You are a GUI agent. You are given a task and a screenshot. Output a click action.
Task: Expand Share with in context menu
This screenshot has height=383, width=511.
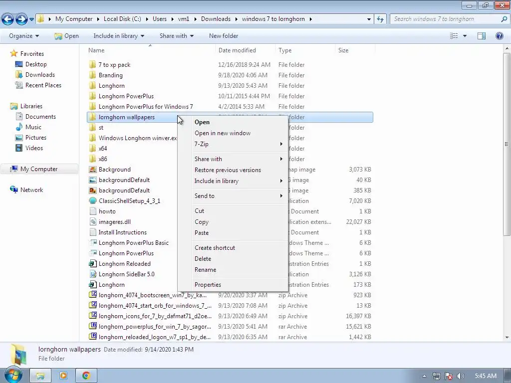point(233,159)
